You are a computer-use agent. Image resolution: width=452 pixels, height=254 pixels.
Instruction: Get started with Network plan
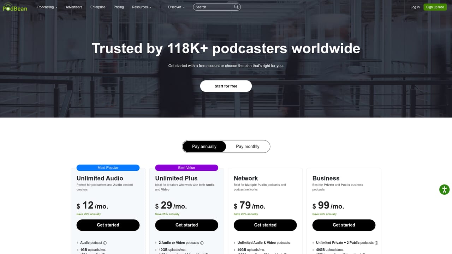click(265, 225)
